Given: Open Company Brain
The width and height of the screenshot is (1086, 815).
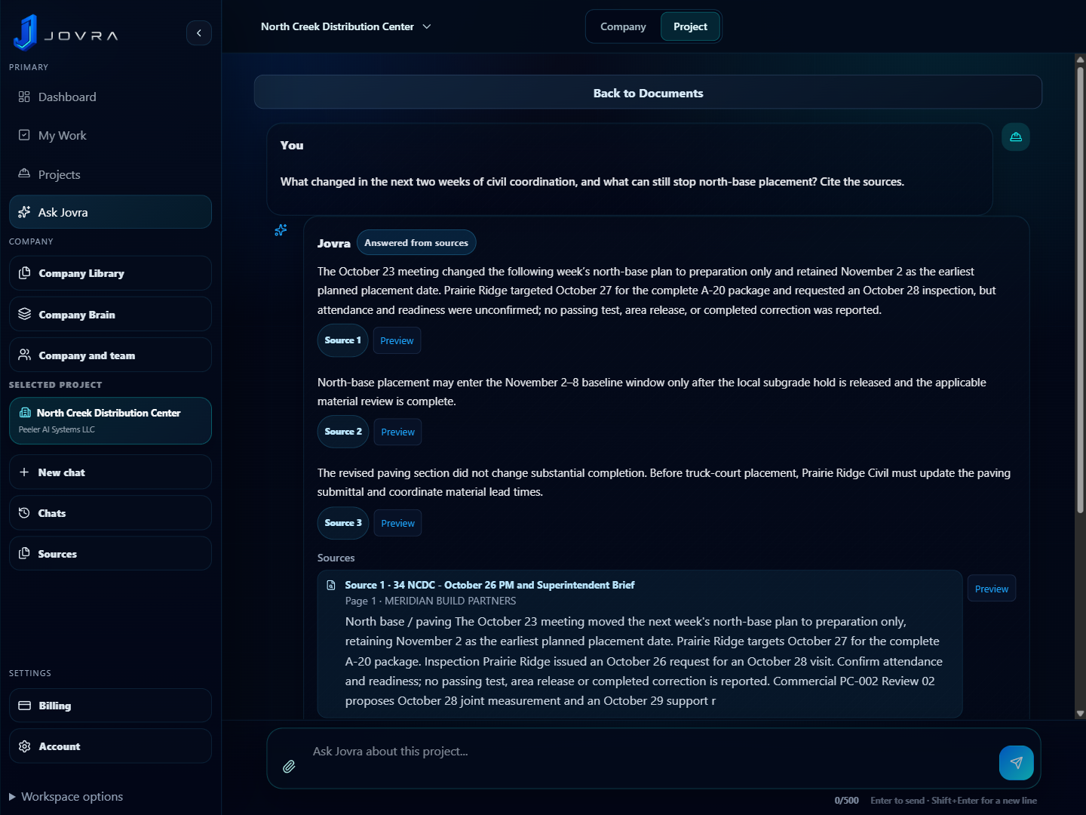Looking at the screenshot, I should point(110,314).
